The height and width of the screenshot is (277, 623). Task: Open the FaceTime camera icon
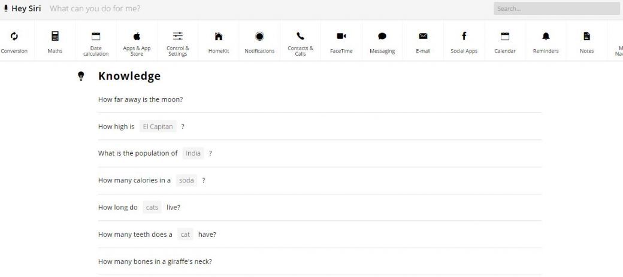pyautogui.click(x=341, y=36)
